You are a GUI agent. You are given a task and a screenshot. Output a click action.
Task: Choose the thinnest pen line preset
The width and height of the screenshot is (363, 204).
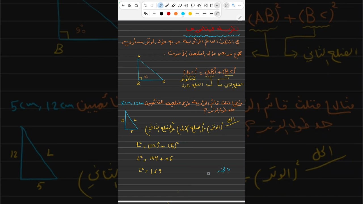click(154, 14)
